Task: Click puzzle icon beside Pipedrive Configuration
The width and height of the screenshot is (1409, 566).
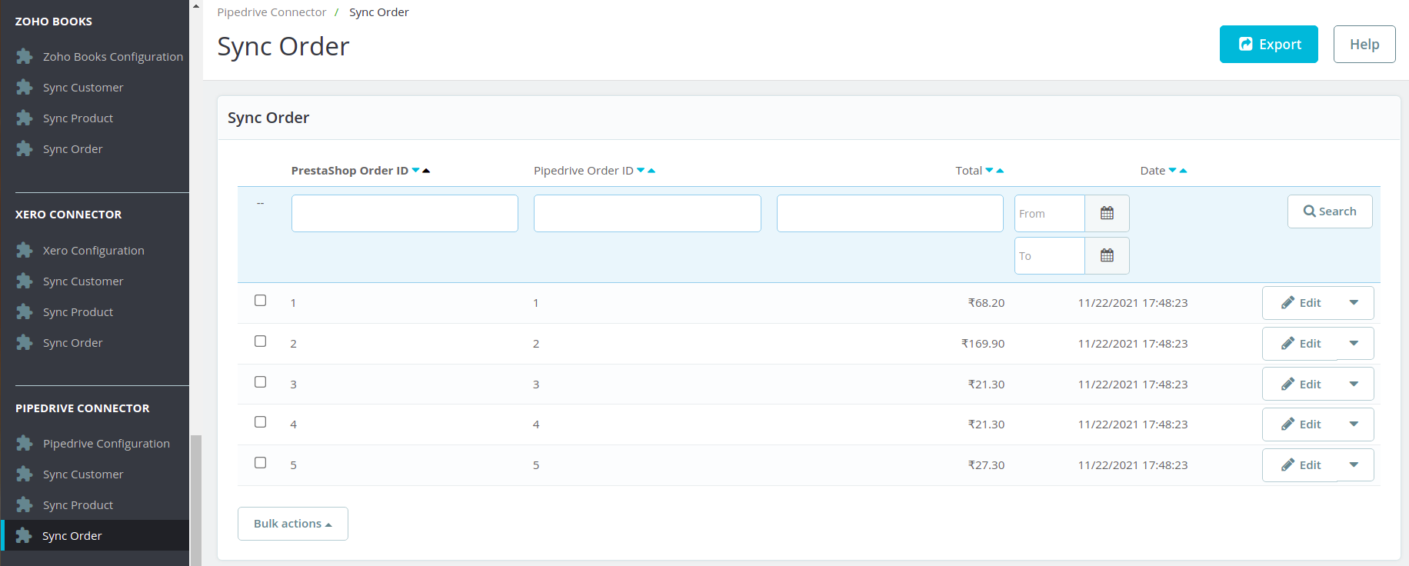Action: (25, 443)
